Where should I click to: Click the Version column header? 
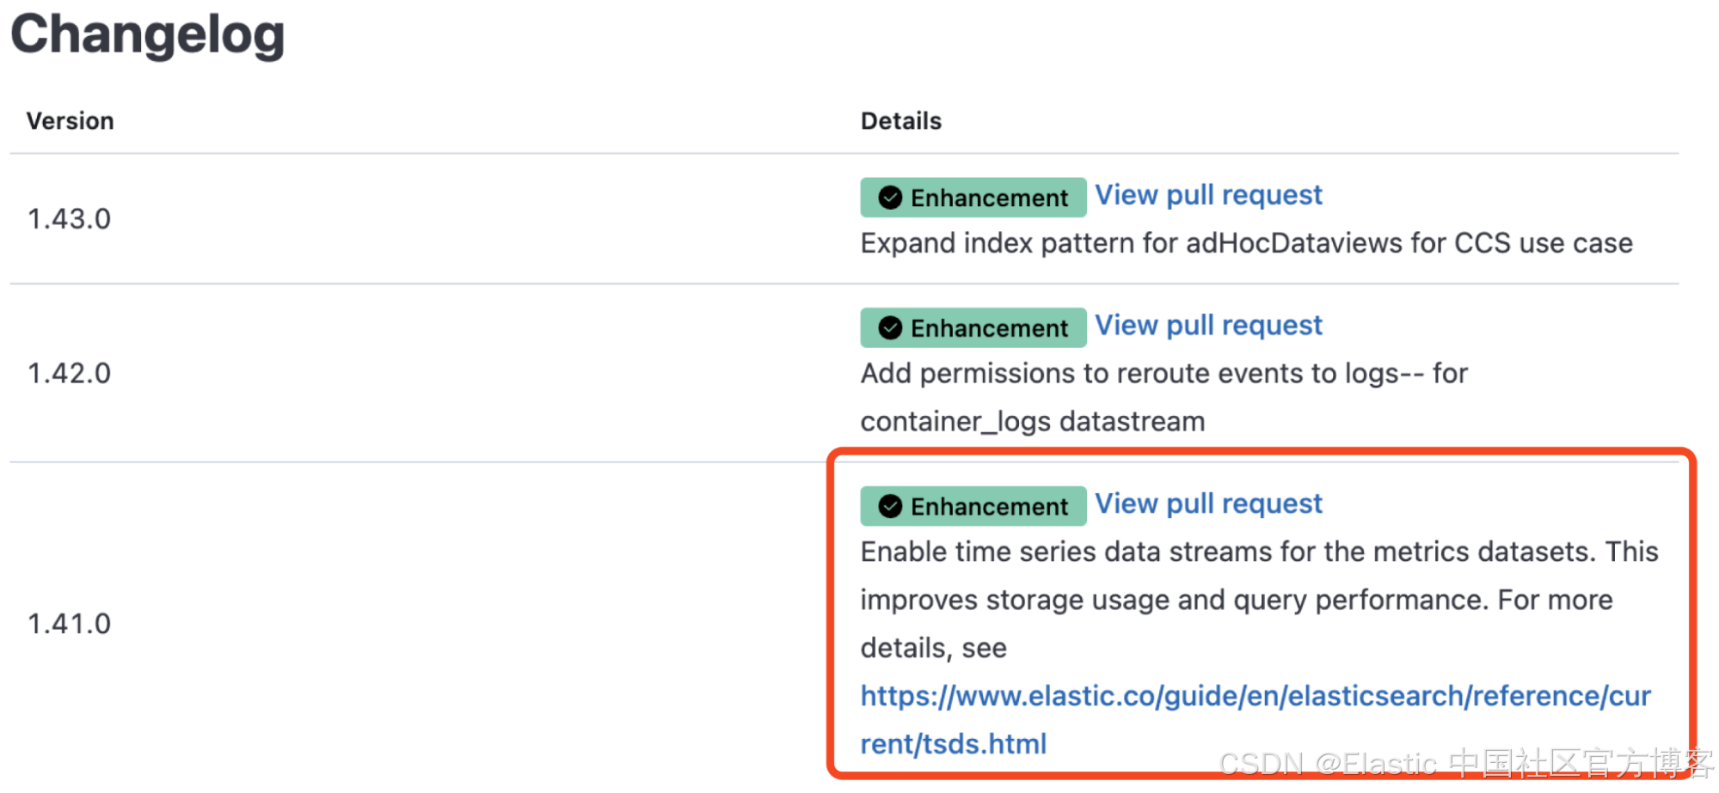[x=70, y=121]
